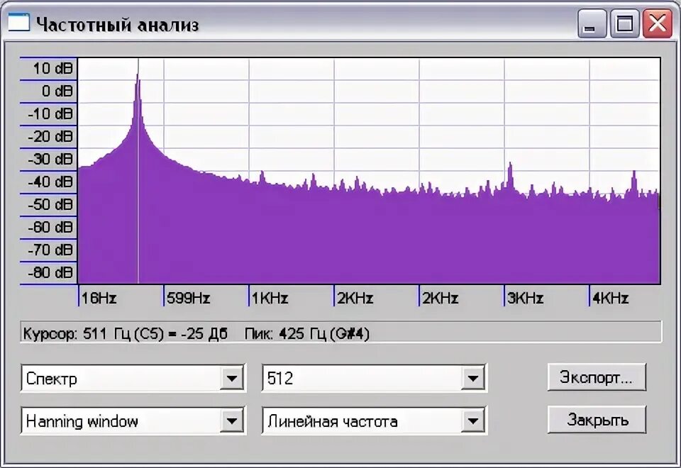Click the Экспорт button
The width and height of the screenshot is (681, 468).
coord(598,377)
